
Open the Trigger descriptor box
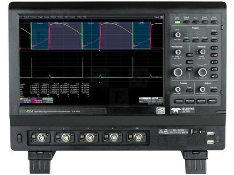[157, 100]
